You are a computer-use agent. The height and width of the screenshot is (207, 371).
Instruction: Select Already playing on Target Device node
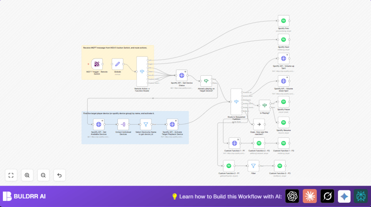[206, 81]
